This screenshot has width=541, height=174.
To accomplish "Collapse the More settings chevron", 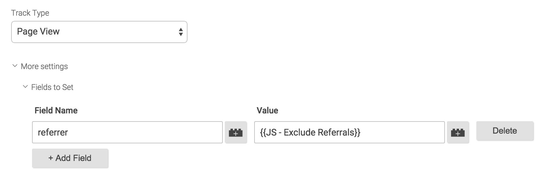I will [x=15, y=66].
